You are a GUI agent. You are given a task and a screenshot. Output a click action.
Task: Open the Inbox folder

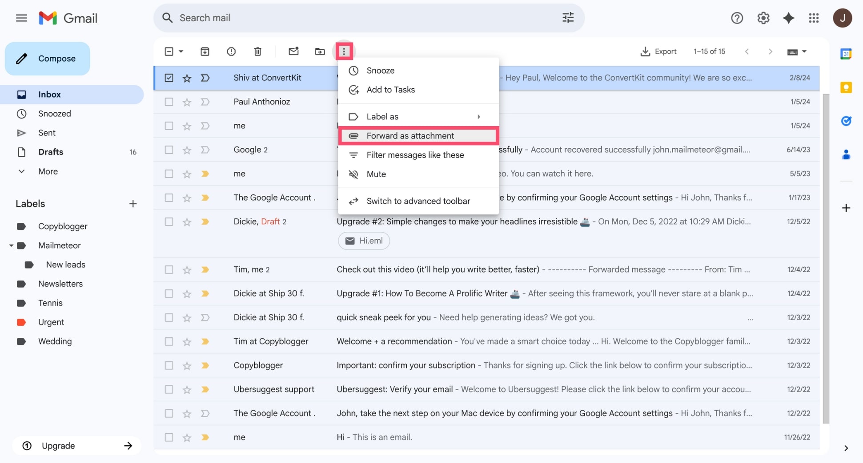click(71, 95)
